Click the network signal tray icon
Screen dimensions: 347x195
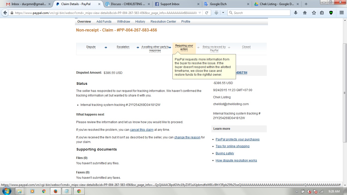pos(321,191)
